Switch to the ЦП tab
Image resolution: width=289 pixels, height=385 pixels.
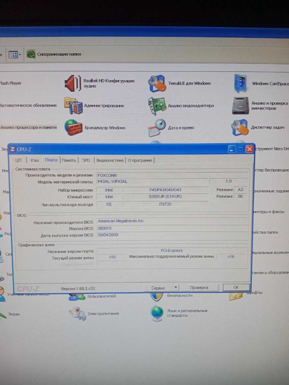pyautogui.click(x=18, y=160)
